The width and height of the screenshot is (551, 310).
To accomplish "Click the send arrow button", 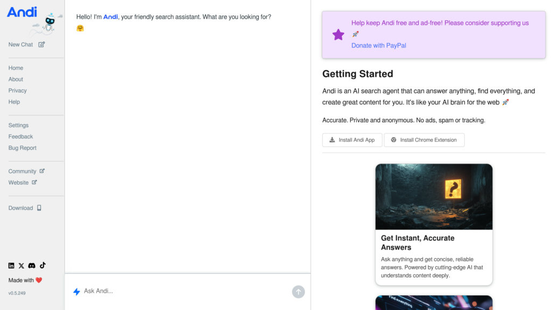I will coord(298,292).
